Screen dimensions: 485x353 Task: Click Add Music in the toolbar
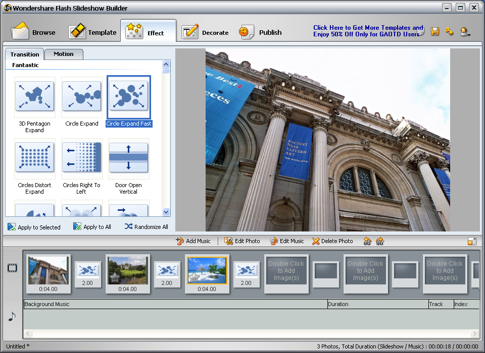193,241
